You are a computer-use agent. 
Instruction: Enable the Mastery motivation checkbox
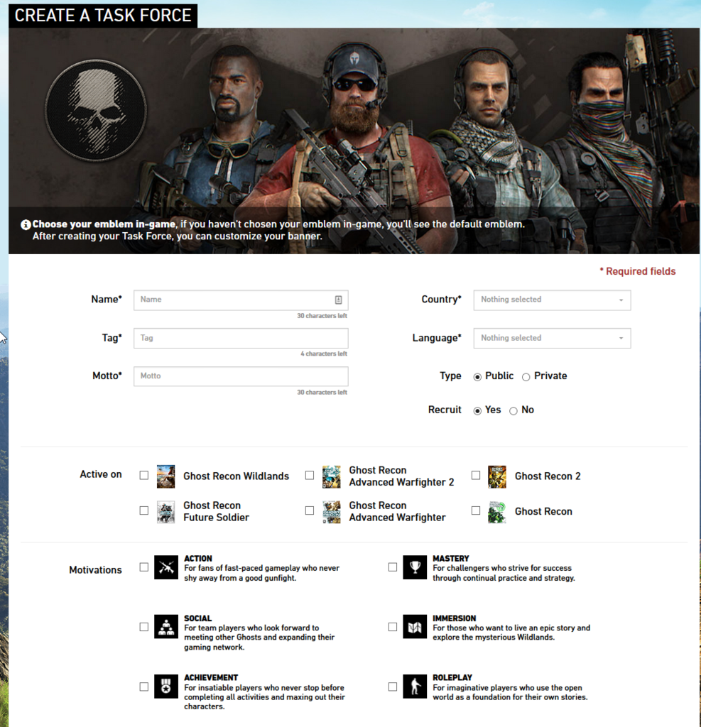[x=393, y=567]
